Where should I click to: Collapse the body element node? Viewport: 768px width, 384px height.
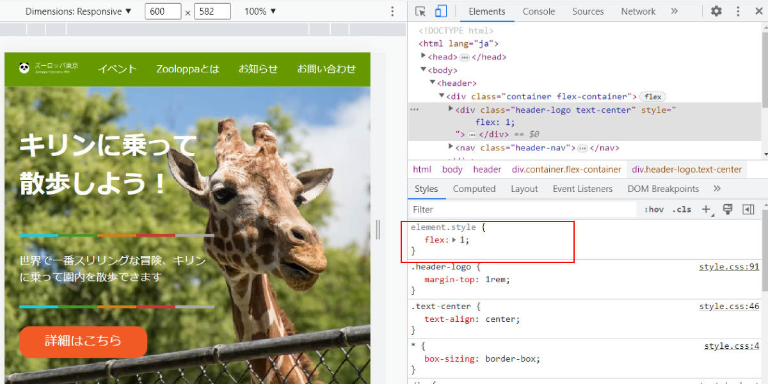424,70
